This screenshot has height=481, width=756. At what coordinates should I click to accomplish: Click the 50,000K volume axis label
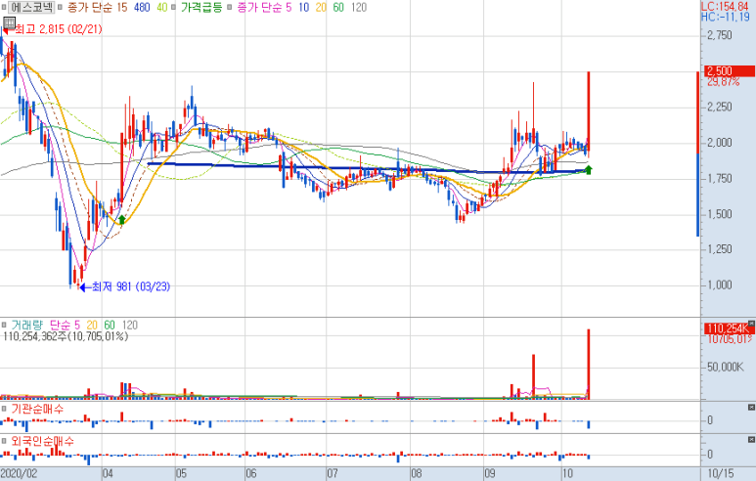point(725,368)
